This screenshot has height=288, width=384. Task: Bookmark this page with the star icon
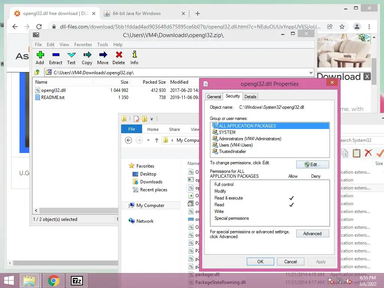click(x=342, y=27)
